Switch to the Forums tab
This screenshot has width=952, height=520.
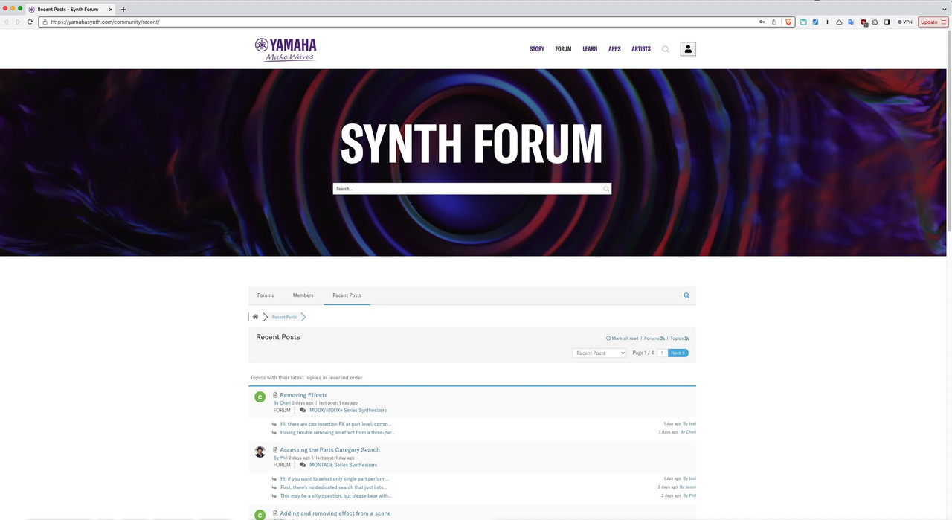pyautogui.click(x=266, y=295)
